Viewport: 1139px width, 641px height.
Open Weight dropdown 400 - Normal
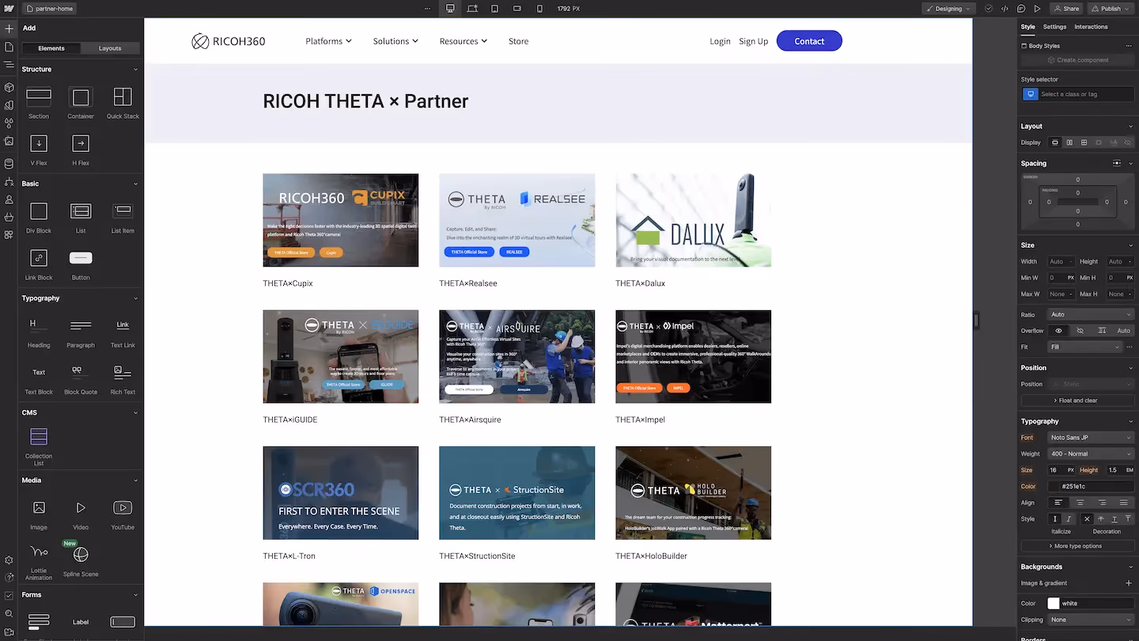[x=1091, y=453]
